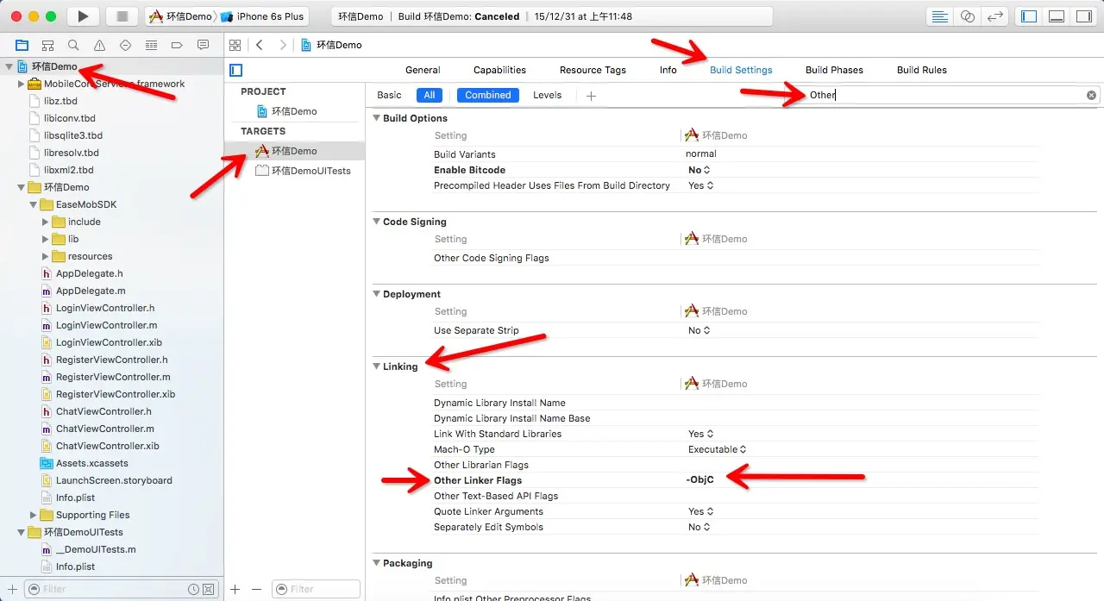Add a new target with plus button
Image resolution: width=1104 pixels, height=601 pixels.
pyautogui.click(x=235, y=589)
